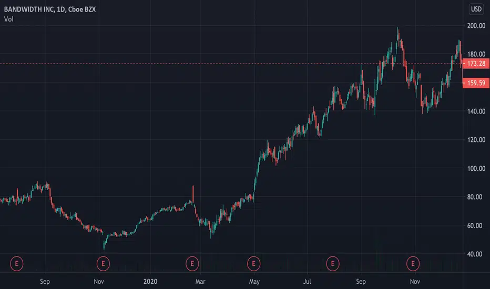Click the dotted 173.28 horizontal price line
Screen dimensions: 490x289
point(231,64)
